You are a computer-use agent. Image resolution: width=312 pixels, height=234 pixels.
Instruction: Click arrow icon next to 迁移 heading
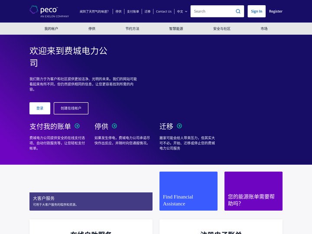coord(179,126)
